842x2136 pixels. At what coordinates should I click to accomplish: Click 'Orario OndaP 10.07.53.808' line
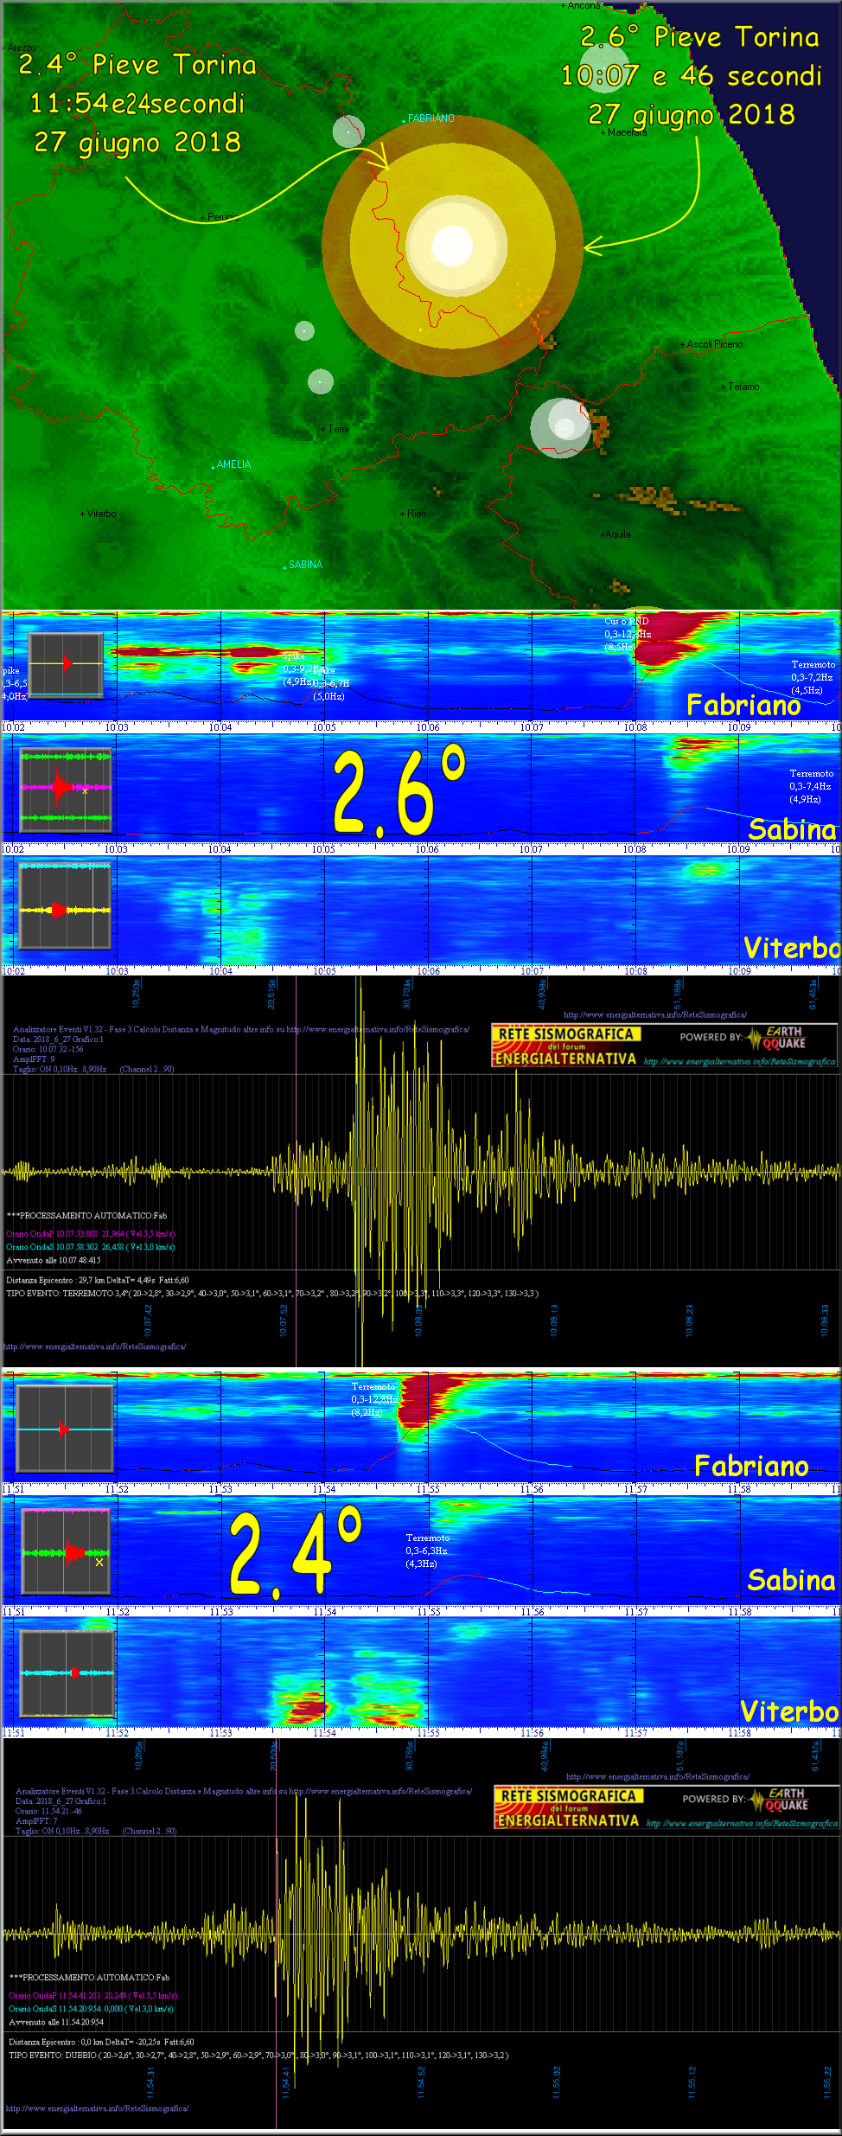click(91, 1234)
